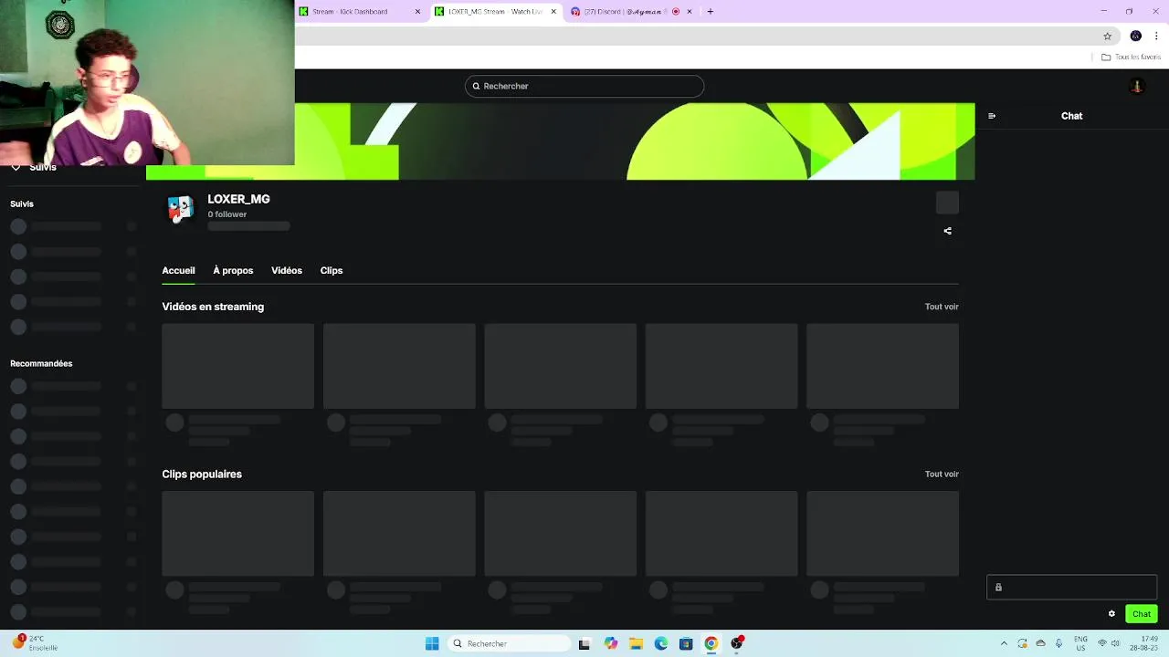Click the microphone tray icon
The width and height of the screenshot is (1169, 657).
[x=1058, y=643]
